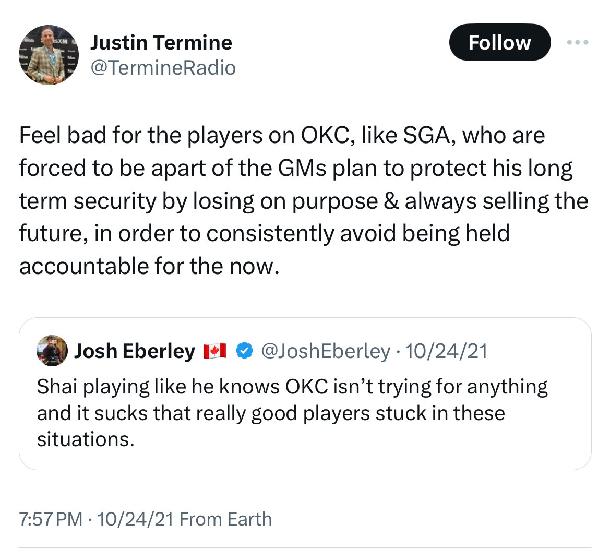Click the From Earth location label
The height and width of the screenshot is (549, 610).
pos(225,519)
